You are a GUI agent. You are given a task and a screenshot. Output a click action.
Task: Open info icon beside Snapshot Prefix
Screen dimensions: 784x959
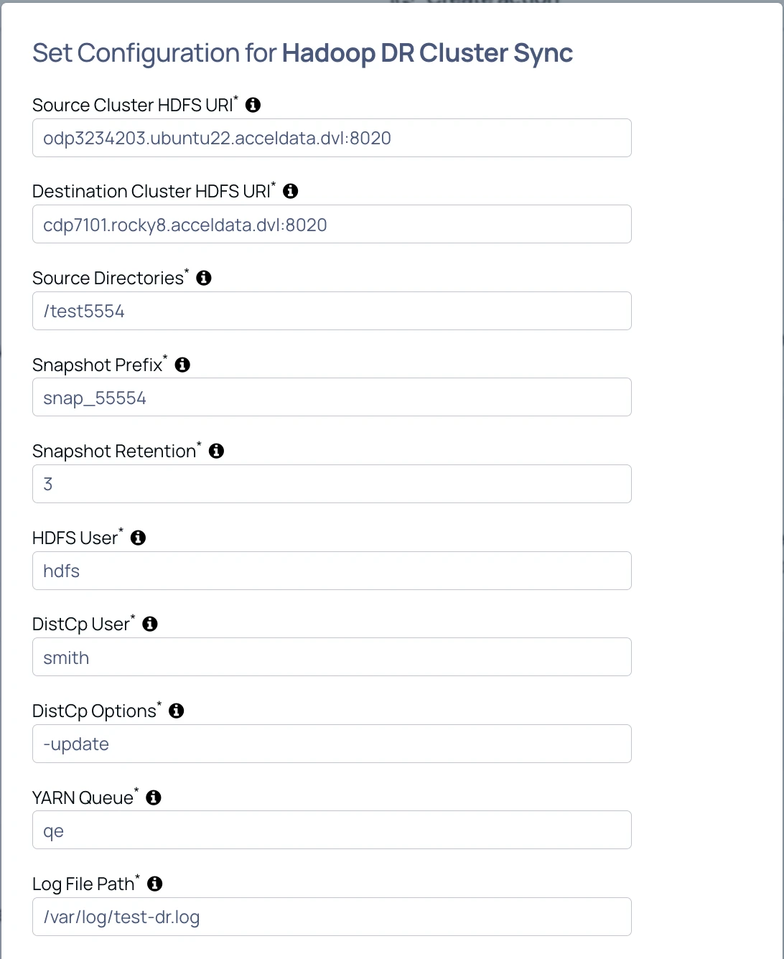point(182,365)
